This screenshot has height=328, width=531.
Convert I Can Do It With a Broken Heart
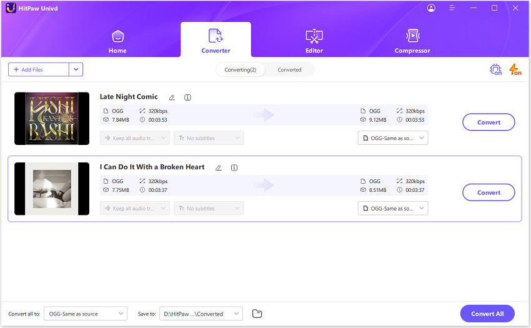489,192
